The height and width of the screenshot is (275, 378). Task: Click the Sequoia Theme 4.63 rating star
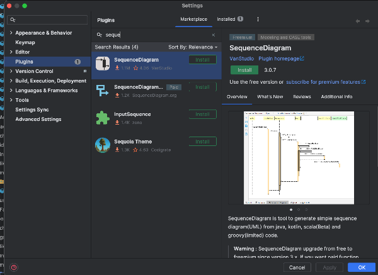[135, 150]
